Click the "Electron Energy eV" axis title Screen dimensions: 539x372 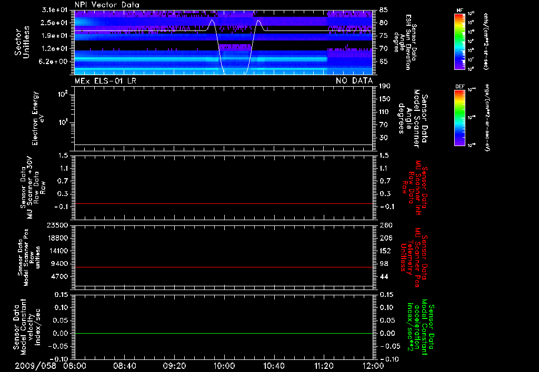tap(38, 118)
